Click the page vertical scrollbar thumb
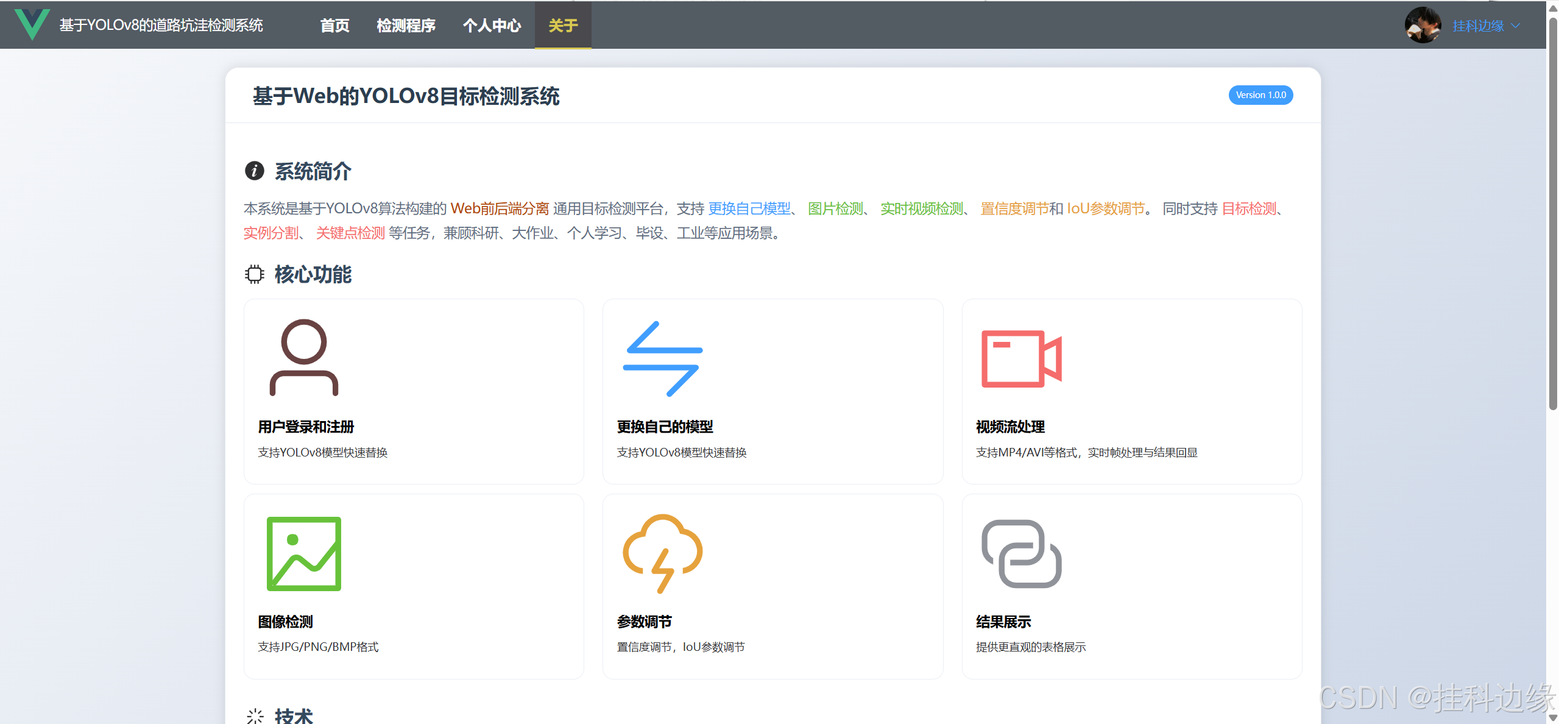Viewport: 1559px width, 724px height. tap(1552, 213)
